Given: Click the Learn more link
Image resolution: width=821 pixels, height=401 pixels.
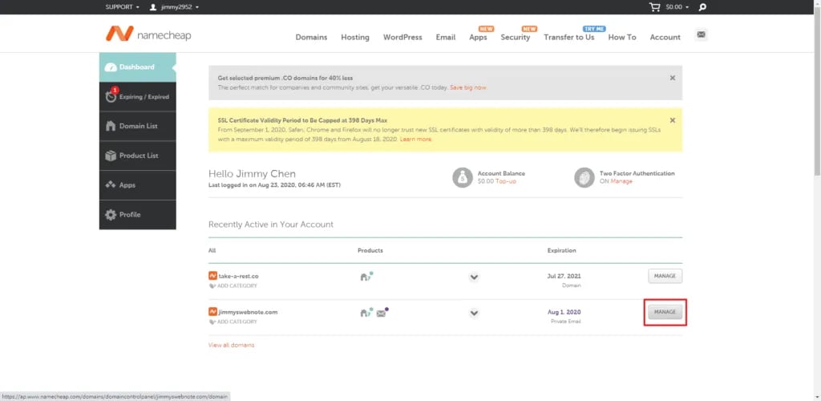Looking at the screenshot, I should point(416,140).
